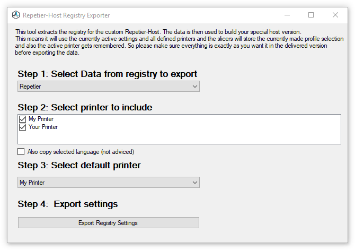This screenshot has height=250, width=355.
Task: Select the My Printer label in printer list
Action: click(x=41, y=119)
